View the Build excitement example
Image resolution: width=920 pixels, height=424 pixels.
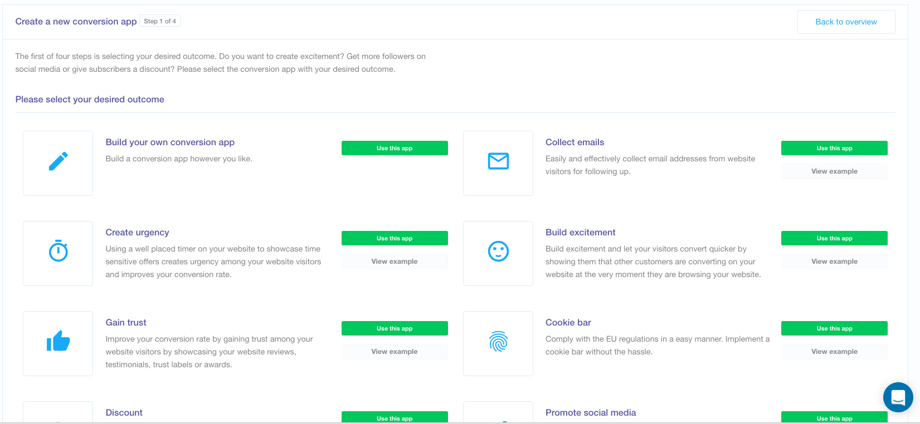point(834,262)
